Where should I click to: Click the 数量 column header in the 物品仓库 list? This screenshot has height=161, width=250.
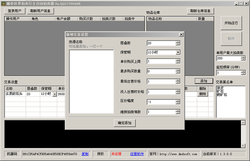pos(205,19)
